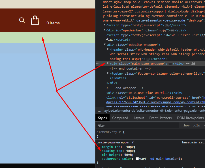Select elementor-default body breadcrumb item
The height and width of the screenshot is (168, 205).
(x=154, y=111)
